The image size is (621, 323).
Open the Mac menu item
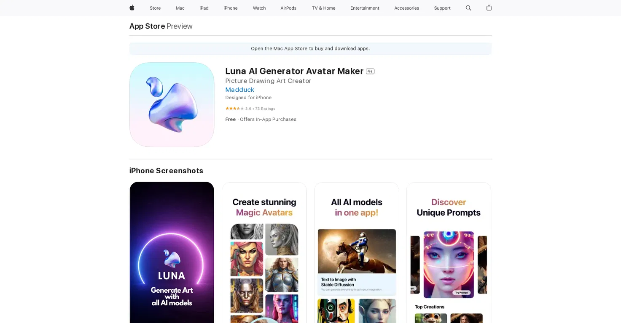[180, 8]
